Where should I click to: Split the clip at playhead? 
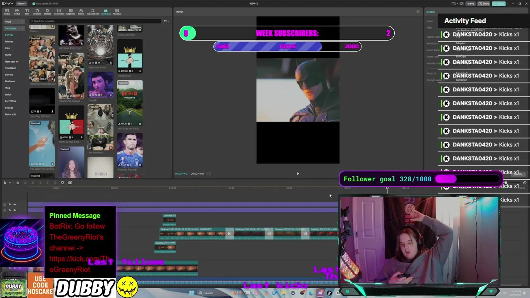33,183
